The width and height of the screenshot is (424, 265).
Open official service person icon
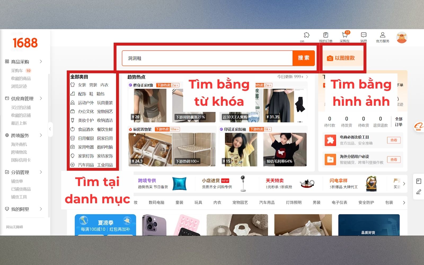[x=382, y=35]
